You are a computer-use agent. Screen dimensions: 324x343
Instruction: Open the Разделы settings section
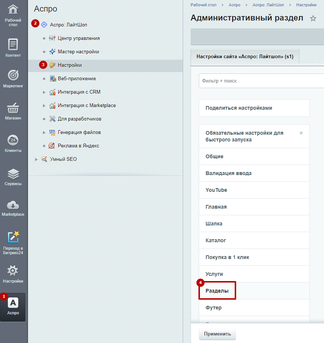coord(254,291)
